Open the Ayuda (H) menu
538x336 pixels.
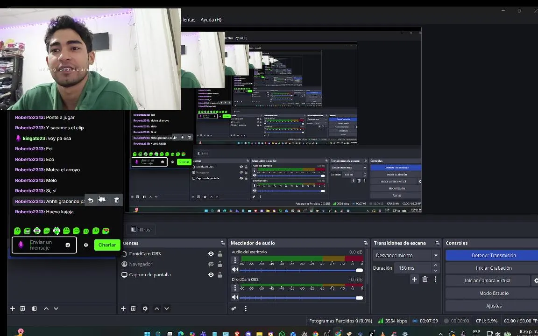tap(211, 20)
